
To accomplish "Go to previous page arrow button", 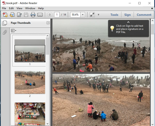I will coord(50,15).
